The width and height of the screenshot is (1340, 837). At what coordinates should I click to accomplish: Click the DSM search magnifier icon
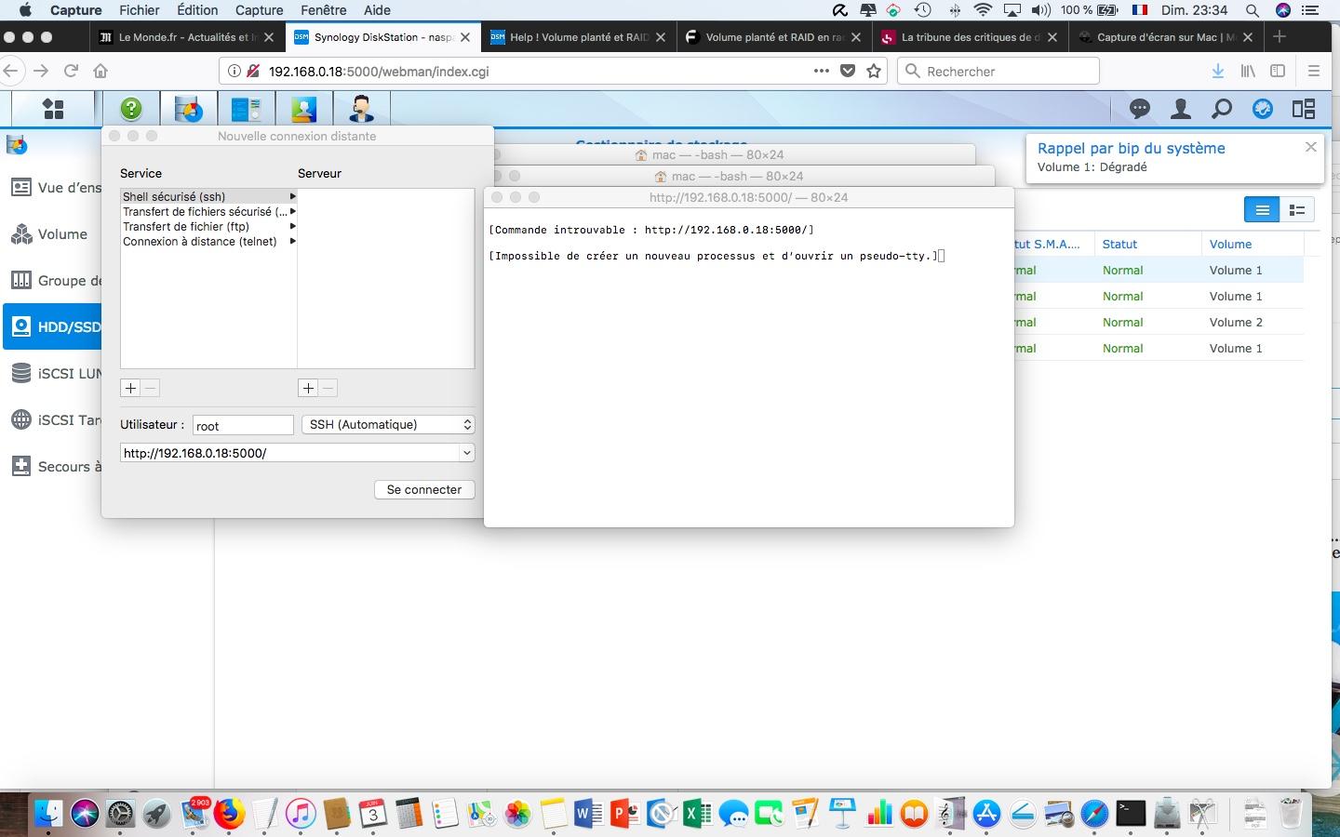click(1222, 109)
